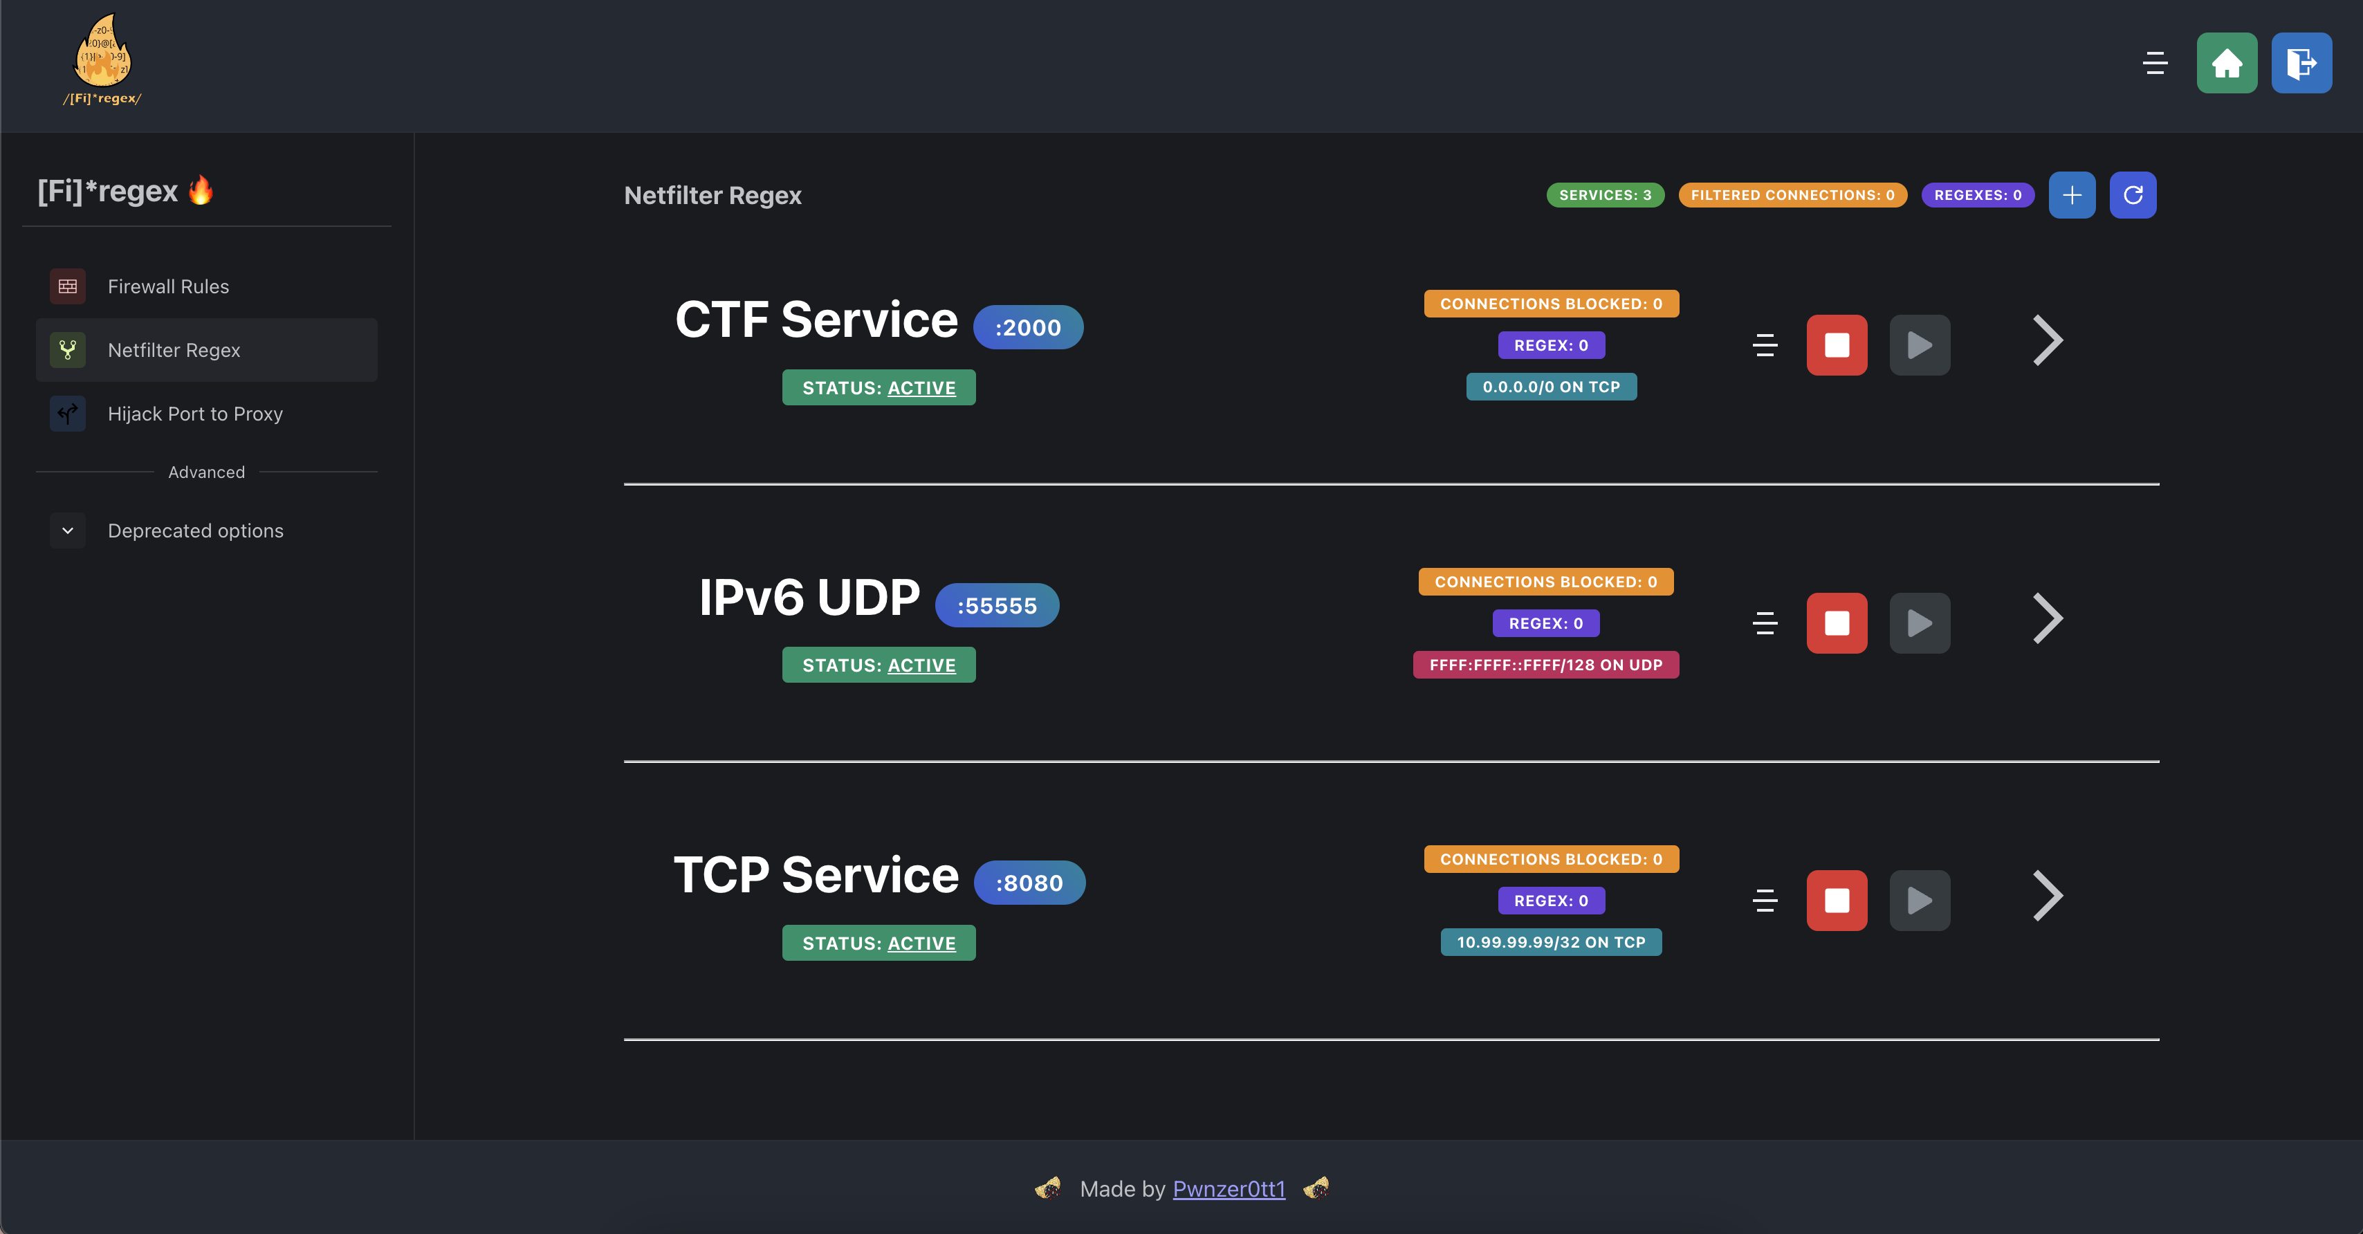Click the blue logout icon
Screen dimensions: 2363x1234
coord(2301,64)
